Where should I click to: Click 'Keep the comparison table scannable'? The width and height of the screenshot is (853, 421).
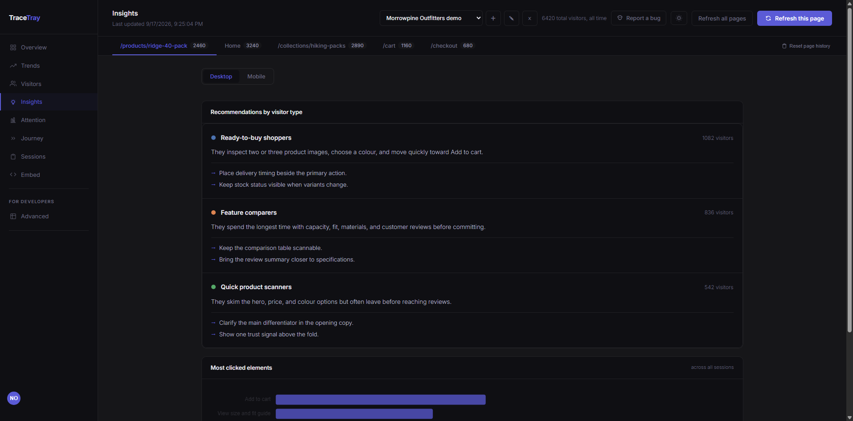click(271, 248)
